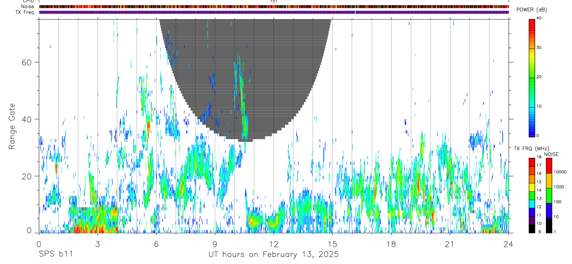Click the 30 label on POWER scale
572x264 pixels.
(x=539, y=47)
